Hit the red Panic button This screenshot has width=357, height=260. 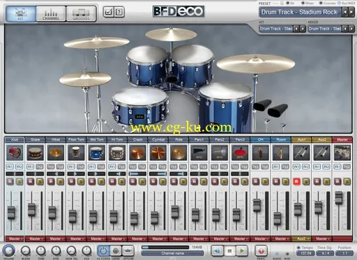tap(261, 251)
